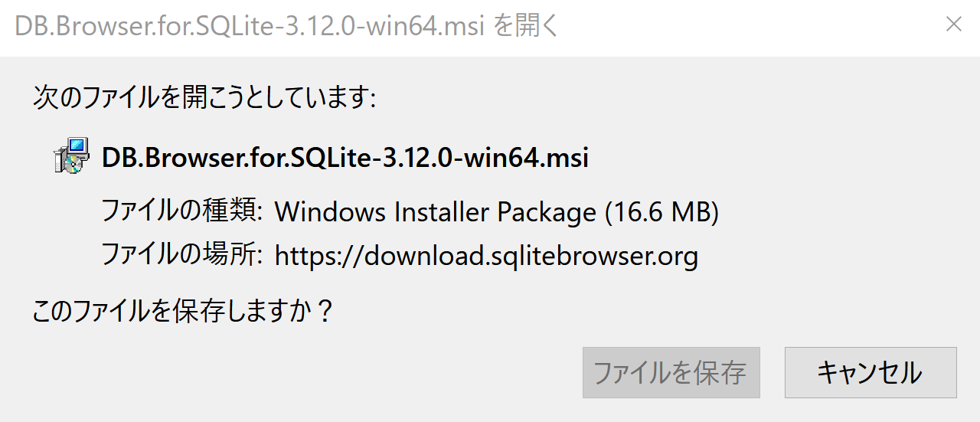Click the empty title bar area before the X
The image size is (980, 422).
750,26
